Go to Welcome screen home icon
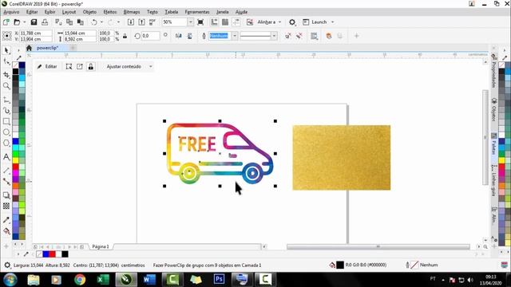This screenshot has width=511, height=287. pos(29,48)
